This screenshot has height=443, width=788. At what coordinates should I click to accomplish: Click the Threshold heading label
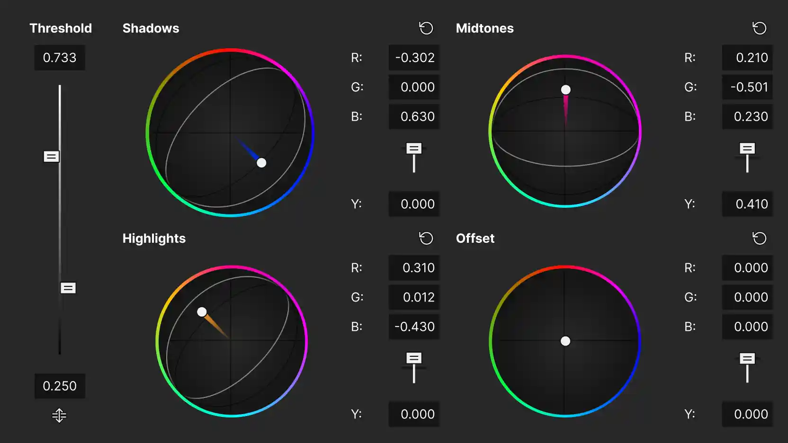point(61,28)
